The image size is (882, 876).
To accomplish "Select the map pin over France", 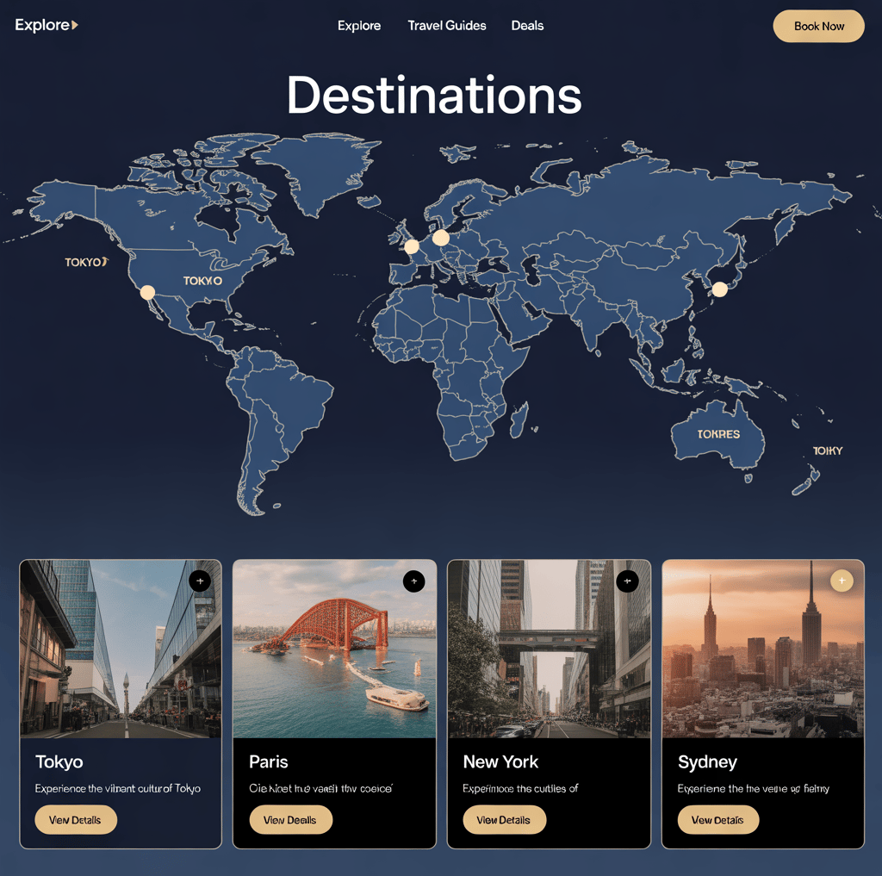I will 412,246.
